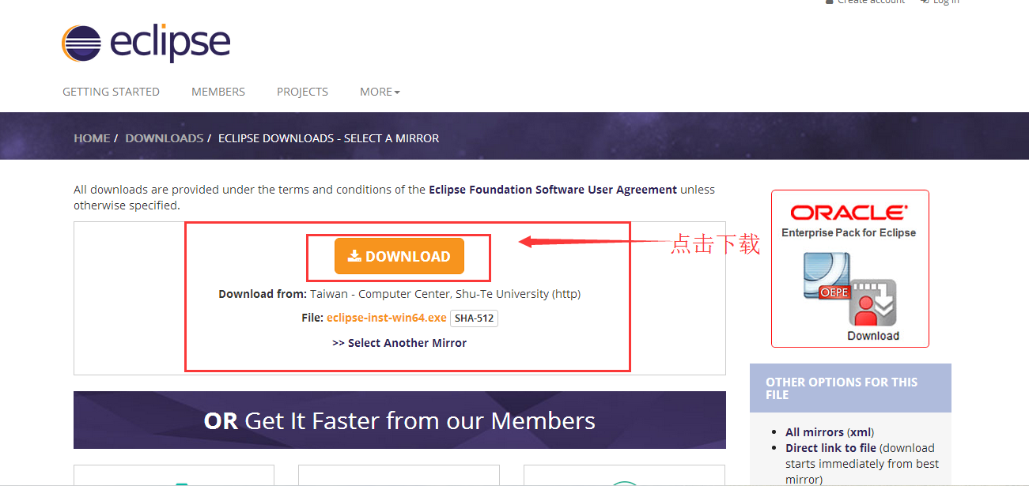Click the Taiwan Shu-Te University mirror text

point(445,294)
